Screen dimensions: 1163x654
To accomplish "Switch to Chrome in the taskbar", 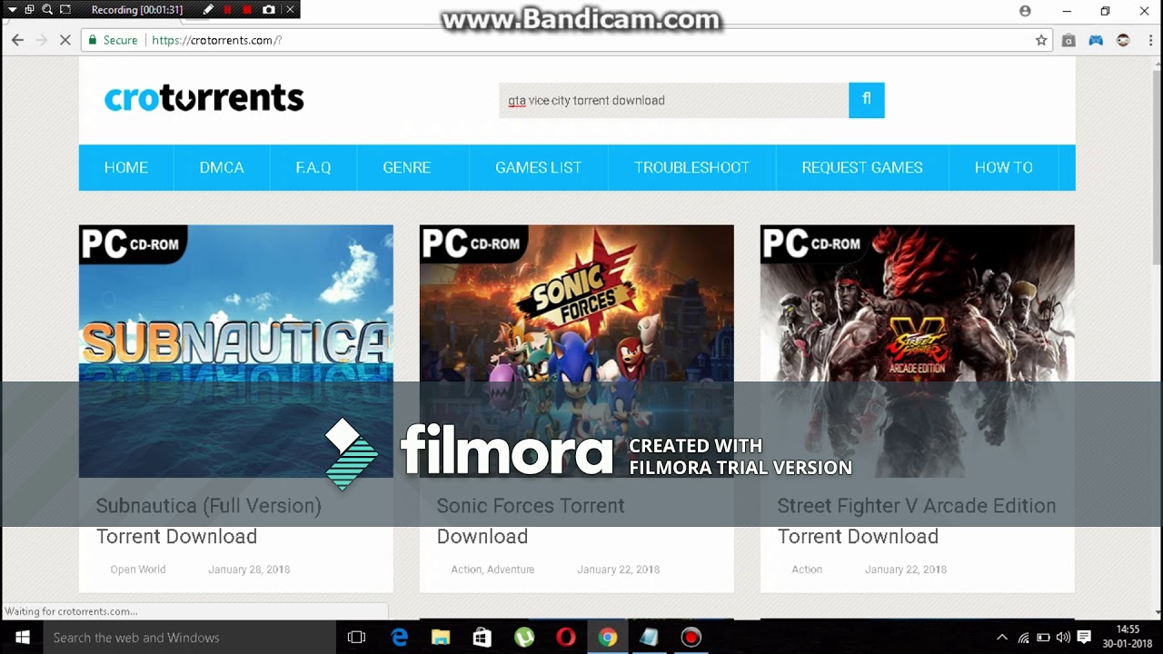I will click(608, 638).
